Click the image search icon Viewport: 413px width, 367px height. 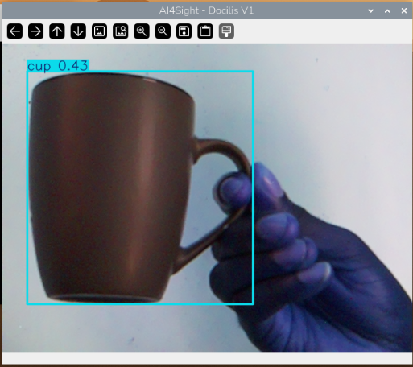[x=121, y=31]
